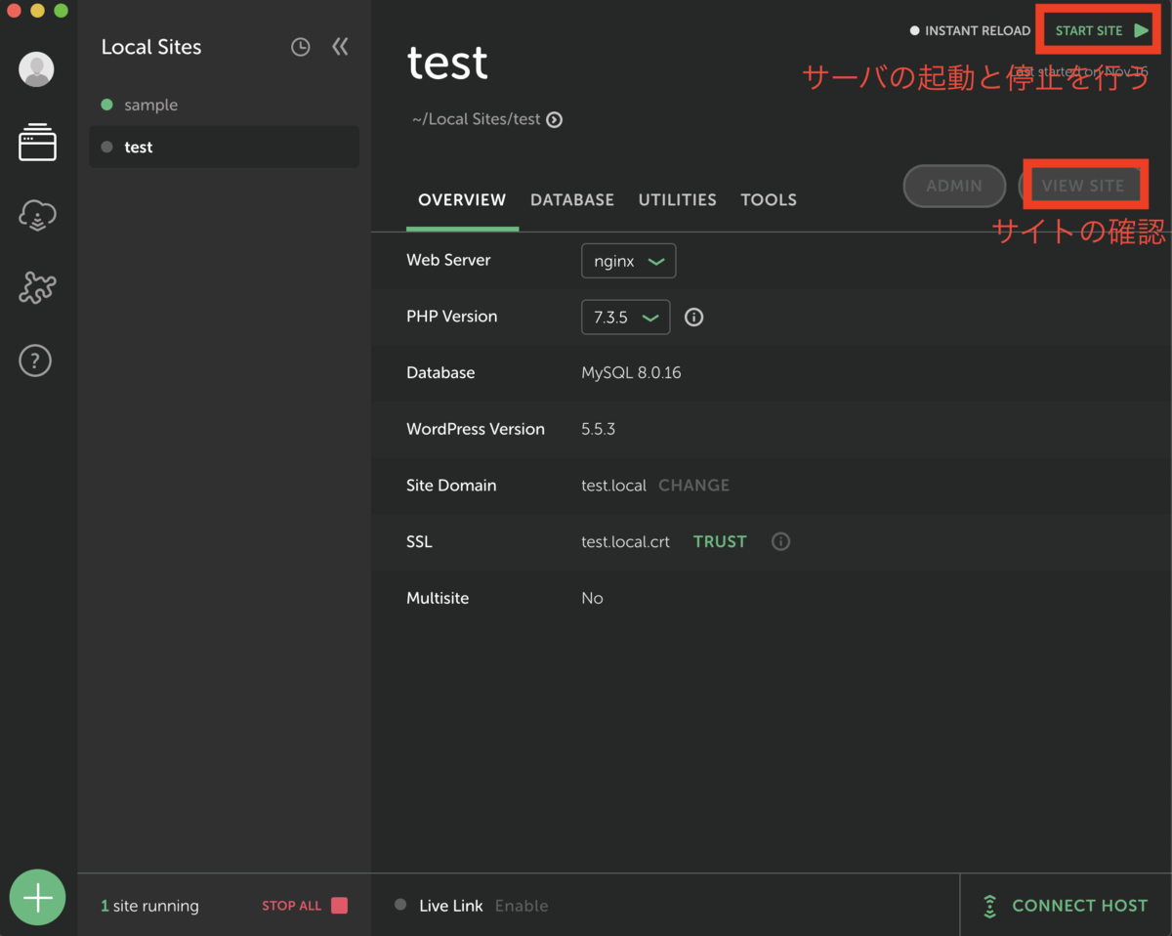The image size is (1172, 936).
Task: Click the ~/Local Sites/test path
Action: (476, 119)
